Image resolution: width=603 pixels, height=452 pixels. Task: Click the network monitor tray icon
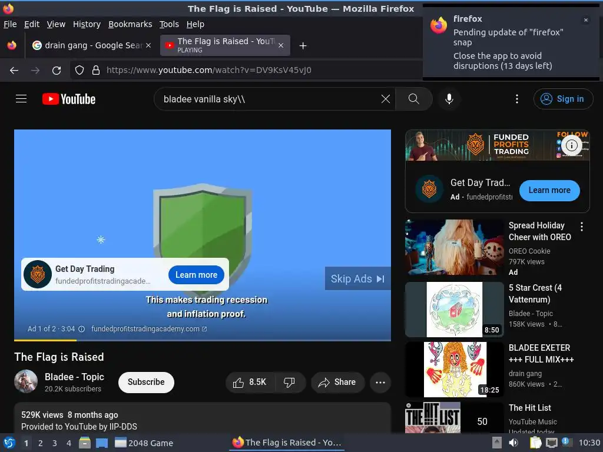[x=551, y=443]
